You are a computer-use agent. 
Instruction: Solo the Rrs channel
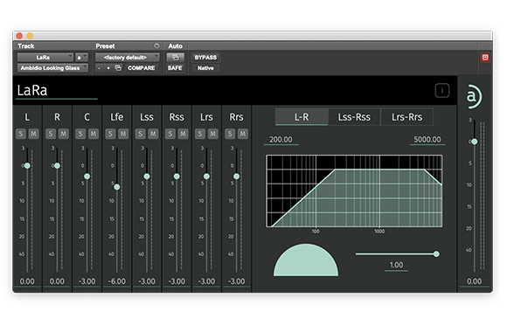click(x=230, y=134)
